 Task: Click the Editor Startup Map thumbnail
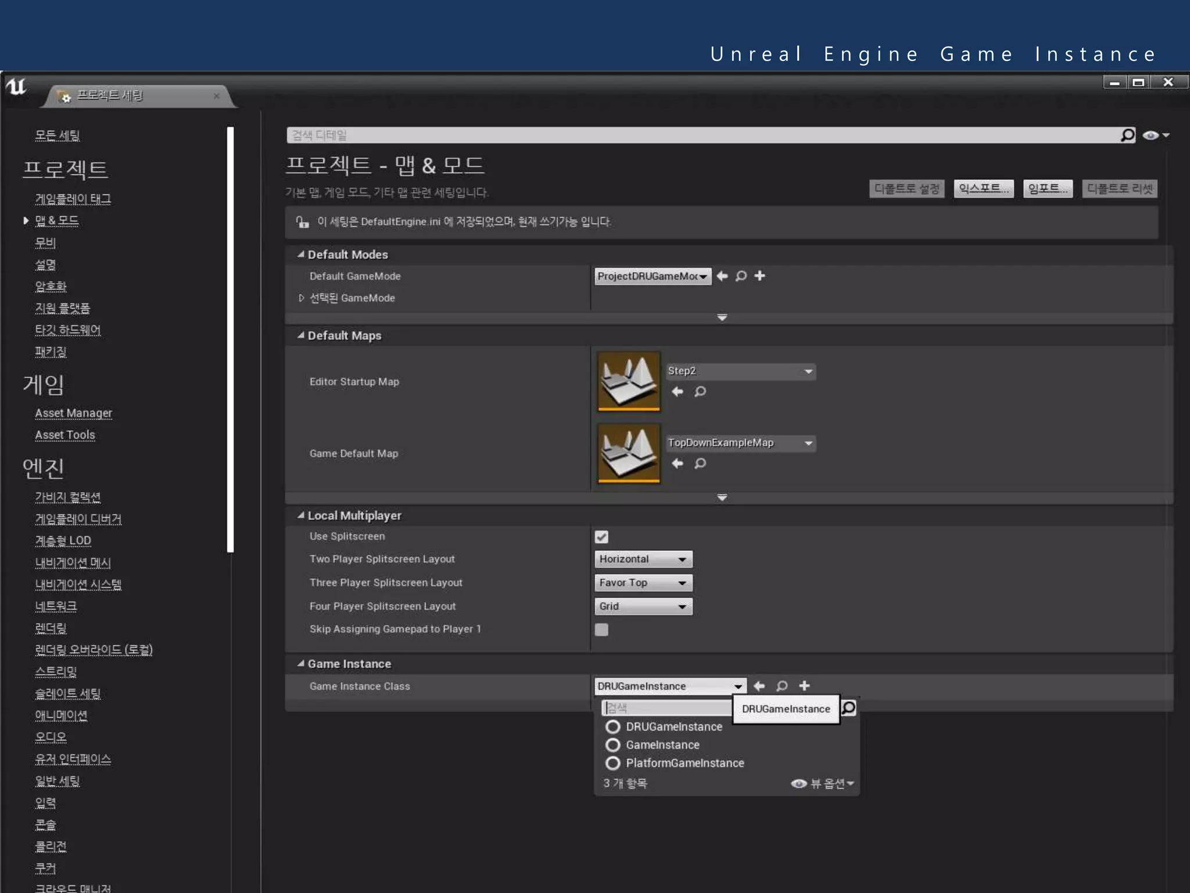(x=629, y=381)
